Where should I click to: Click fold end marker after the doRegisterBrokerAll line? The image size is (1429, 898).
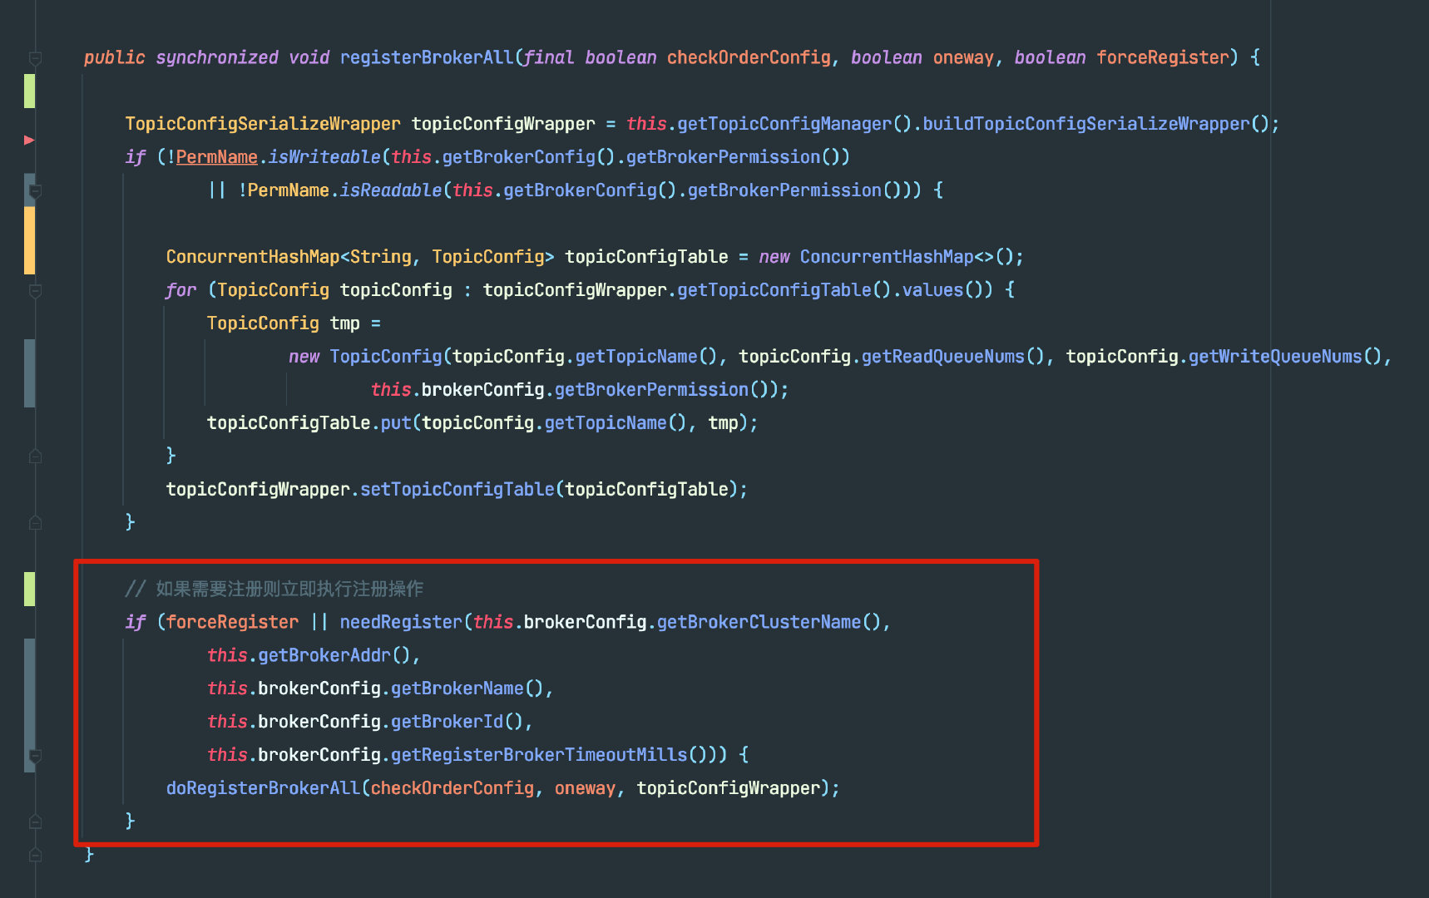point(36,822)
